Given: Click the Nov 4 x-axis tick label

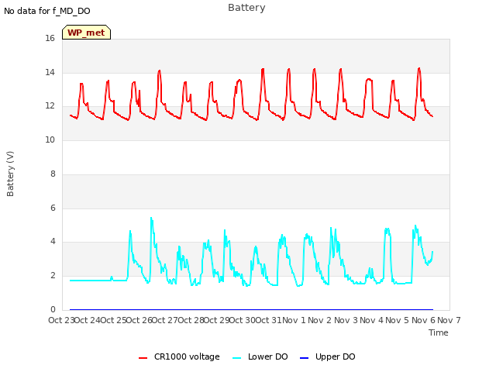Looking at the screenshot, I should click(371, 320).
